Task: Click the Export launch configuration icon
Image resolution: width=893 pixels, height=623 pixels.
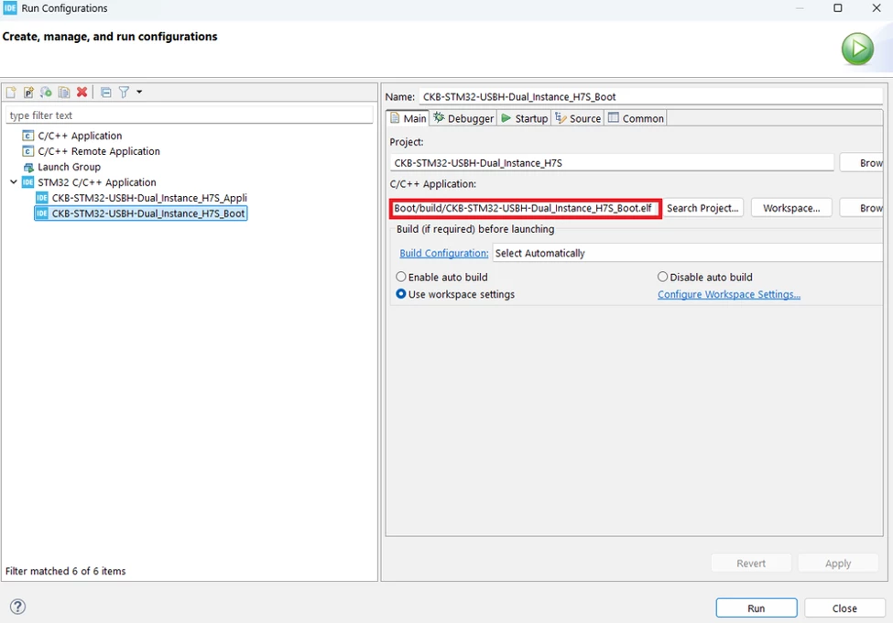Action: coord(46,93)
